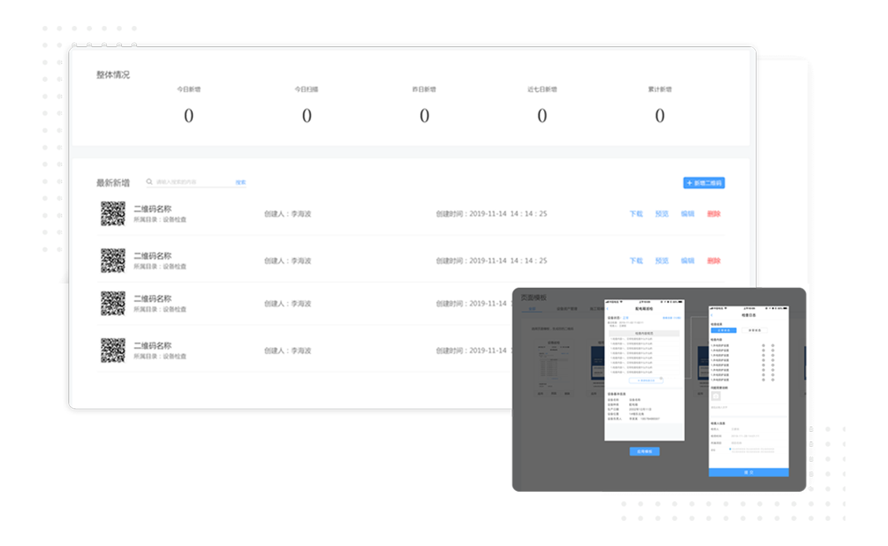Viewport: 888px width, 546px height.
Task: Click the magnifier icon in the search box
Action: point(149,182)
